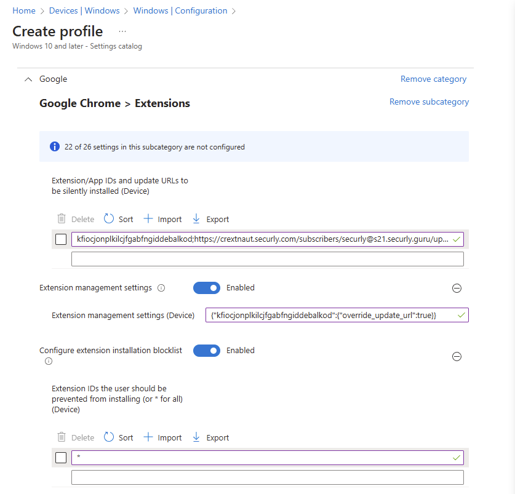Go to the Devices | Windows breadcrumb

pos(84,10)
